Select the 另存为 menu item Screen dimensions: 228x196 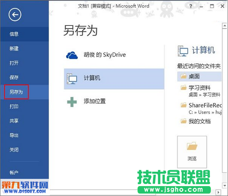click(x=24, y=92)
